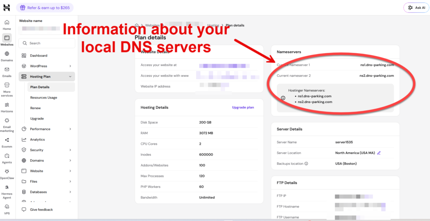
Task: Expand the Files menu chevron
Action: pos(70,181)
